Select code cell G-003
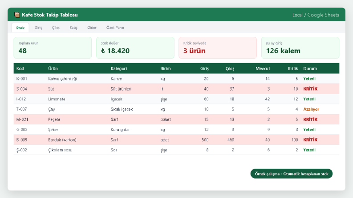Image resolution: width=353 pixels, height=198 pixels. click(22, 130)
